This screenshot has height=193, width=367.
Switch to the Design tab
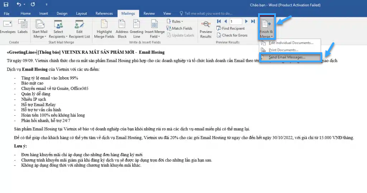tap(62, 14)
